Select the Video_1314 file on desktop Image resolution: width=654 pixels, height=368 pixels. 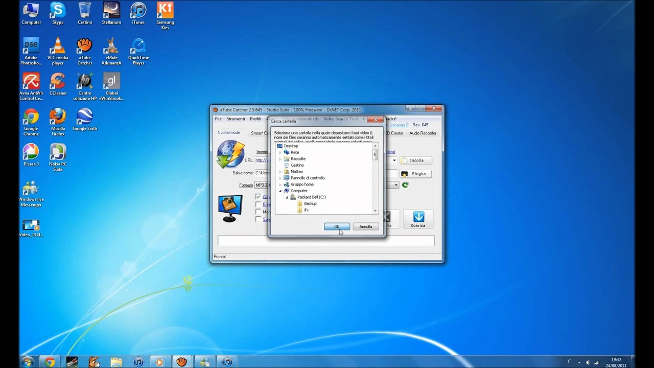click(x=31, y=228)
